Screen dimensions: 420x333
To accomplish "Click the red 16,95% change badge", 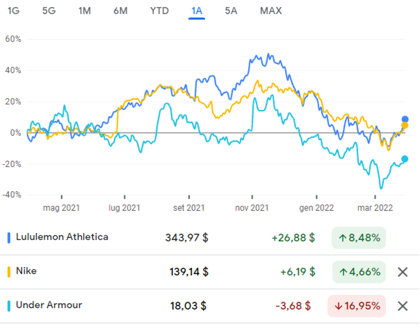I will (x=357, y=306).
